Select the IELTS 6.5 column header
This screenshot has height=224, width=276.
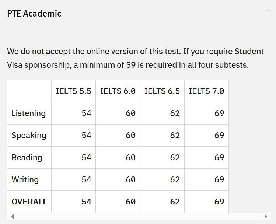(x=162, y=91)
